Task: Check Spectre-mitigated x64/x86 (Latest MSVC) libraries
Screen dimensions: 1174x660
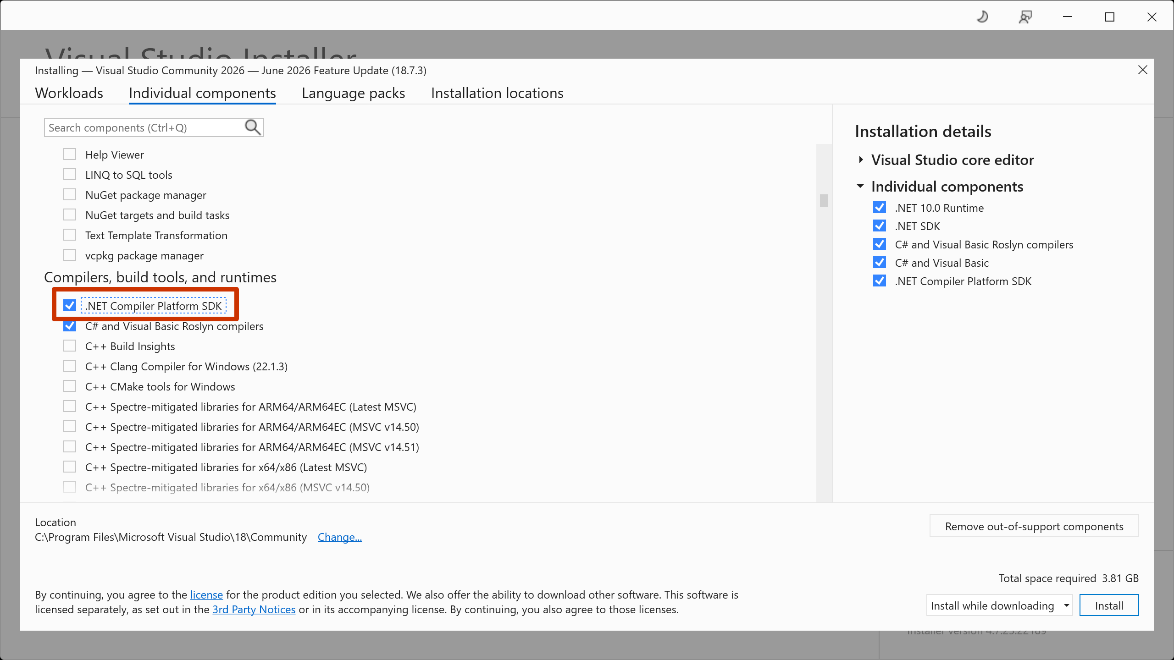Action: tap(70, 467)
